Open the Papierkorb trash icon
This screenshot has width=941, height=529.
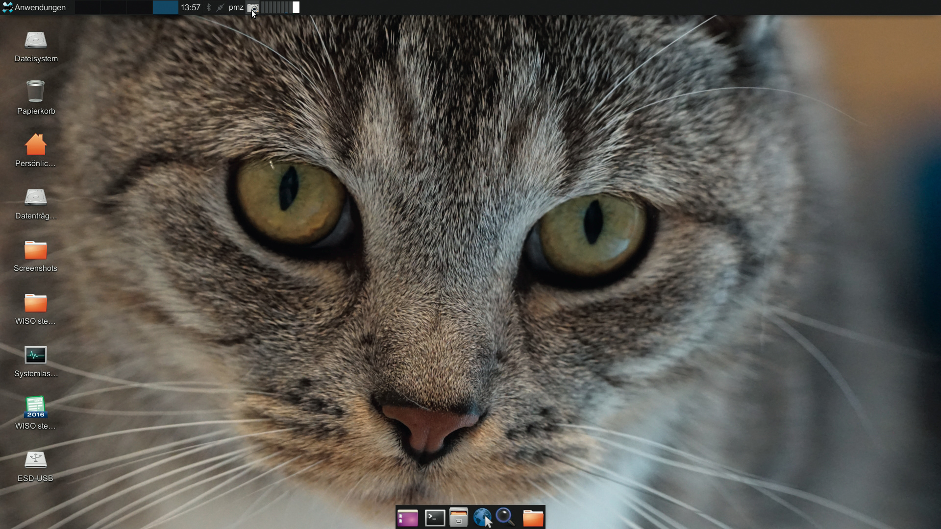(36, 92)
